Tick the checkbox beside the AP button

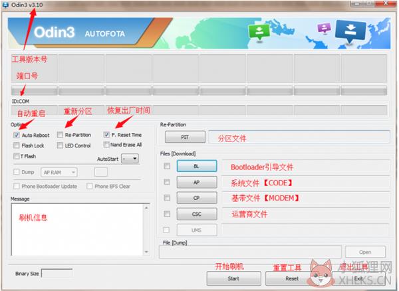coord(167,182)
